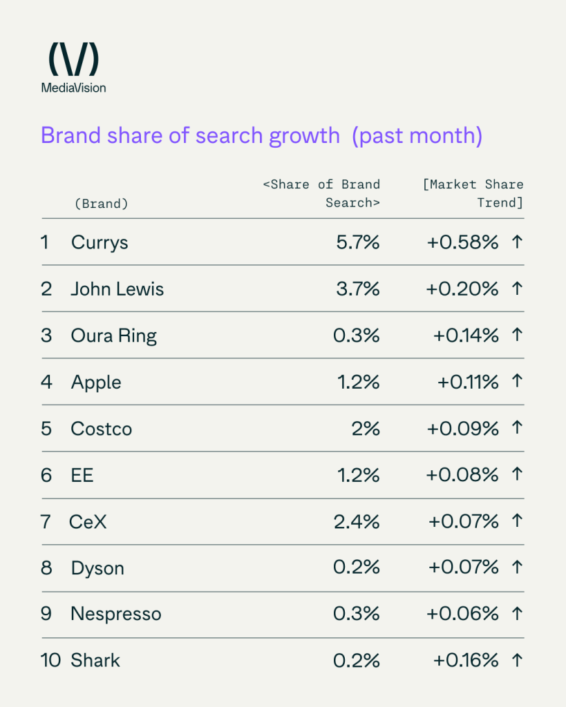Click the up arrow in Shark row
The height and width of the screenshot is (707, 566).
[516, 660]
